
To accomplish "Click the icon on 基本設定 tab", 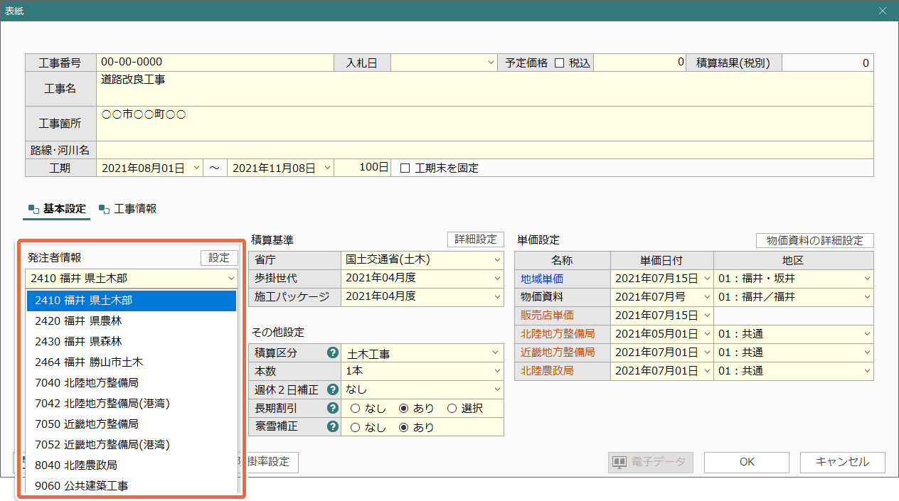I will coord(33,209).
